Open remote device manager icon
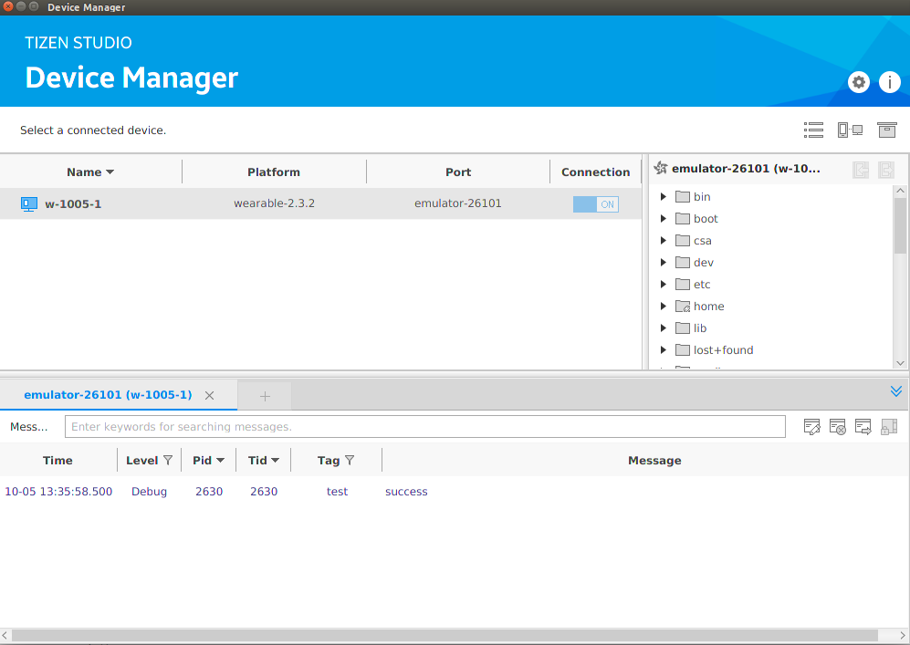 [850, 130]
